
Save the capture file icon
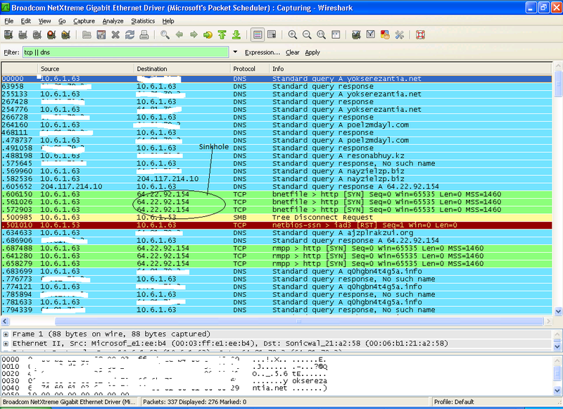pyautogui.click(x=101, y=34)
